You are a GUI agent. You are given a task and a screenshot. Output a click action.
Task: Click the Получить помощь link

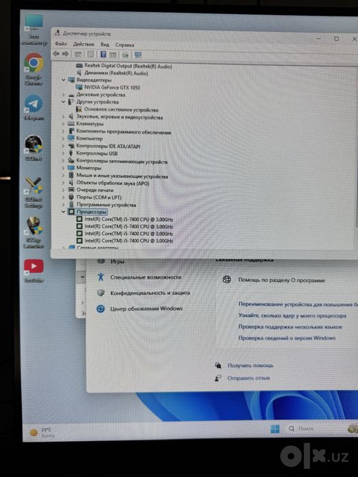point(250,365)
